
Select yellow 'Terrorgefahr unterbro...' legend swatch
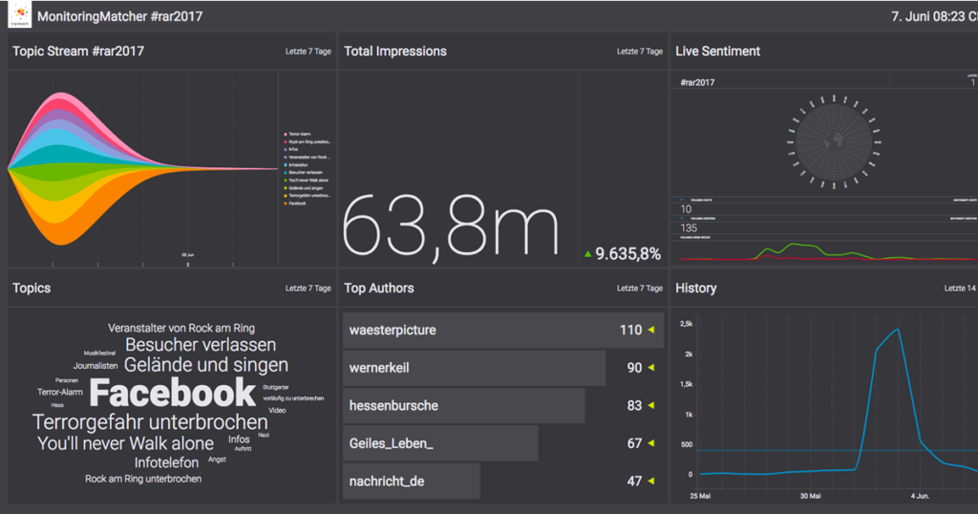[286, 196]
